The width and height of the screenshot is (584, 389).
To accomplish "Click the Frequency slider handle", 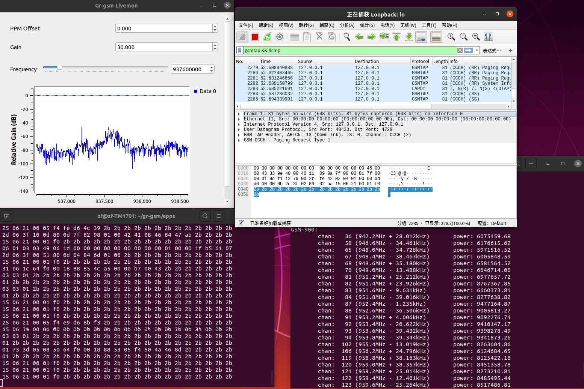I will [x=59, y=67].
